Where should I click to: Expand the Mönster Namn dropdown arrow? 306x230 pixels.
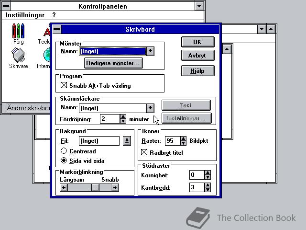pyautogui.click(x=150, y=51)
